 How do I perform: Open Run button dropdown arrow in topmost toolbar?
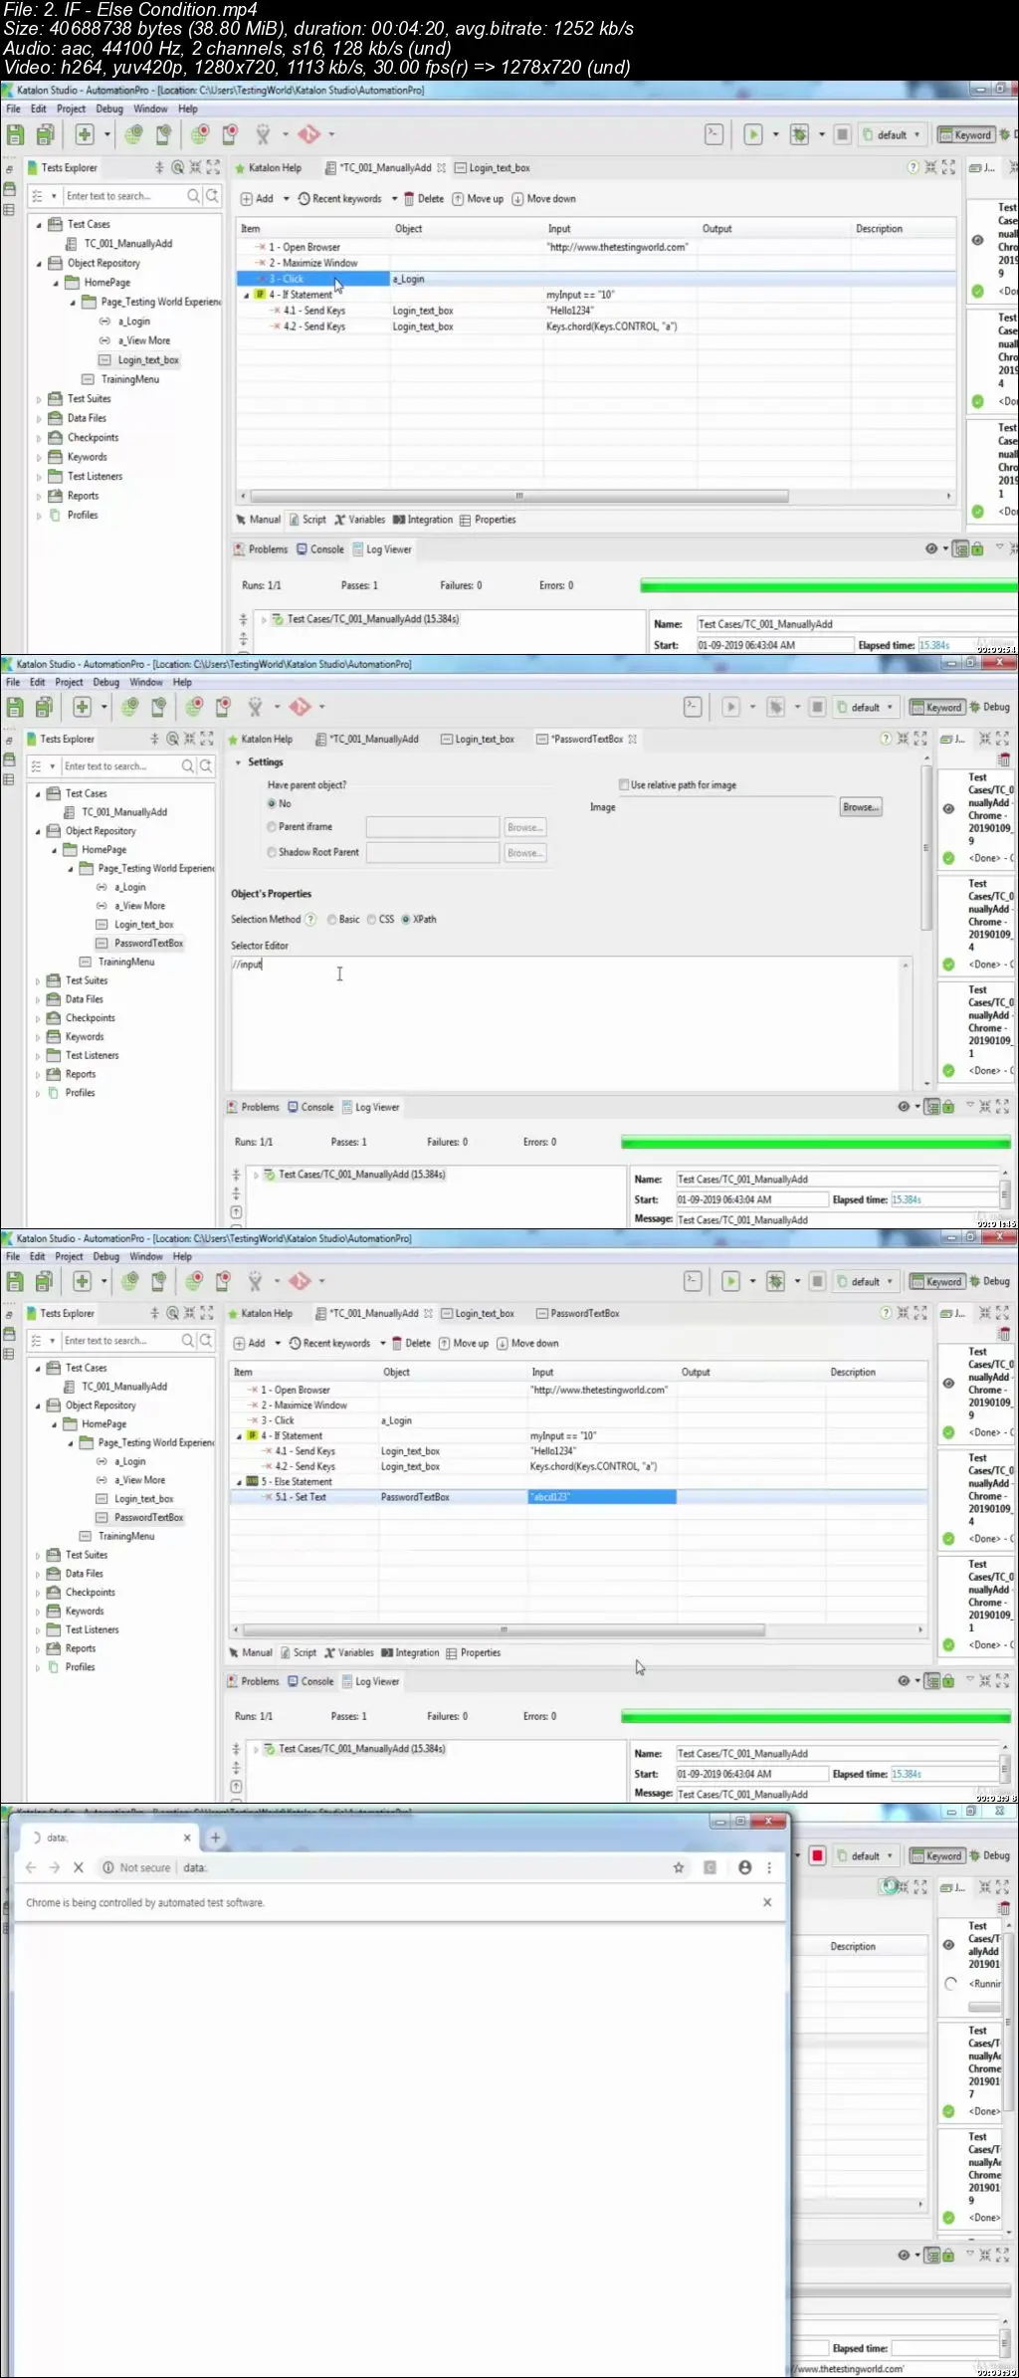pos(775,134)
